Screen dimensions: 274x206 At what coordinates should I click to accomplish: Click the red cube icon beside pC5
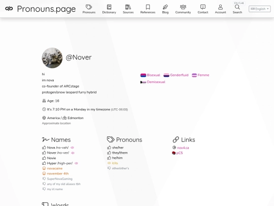[174, 153]
